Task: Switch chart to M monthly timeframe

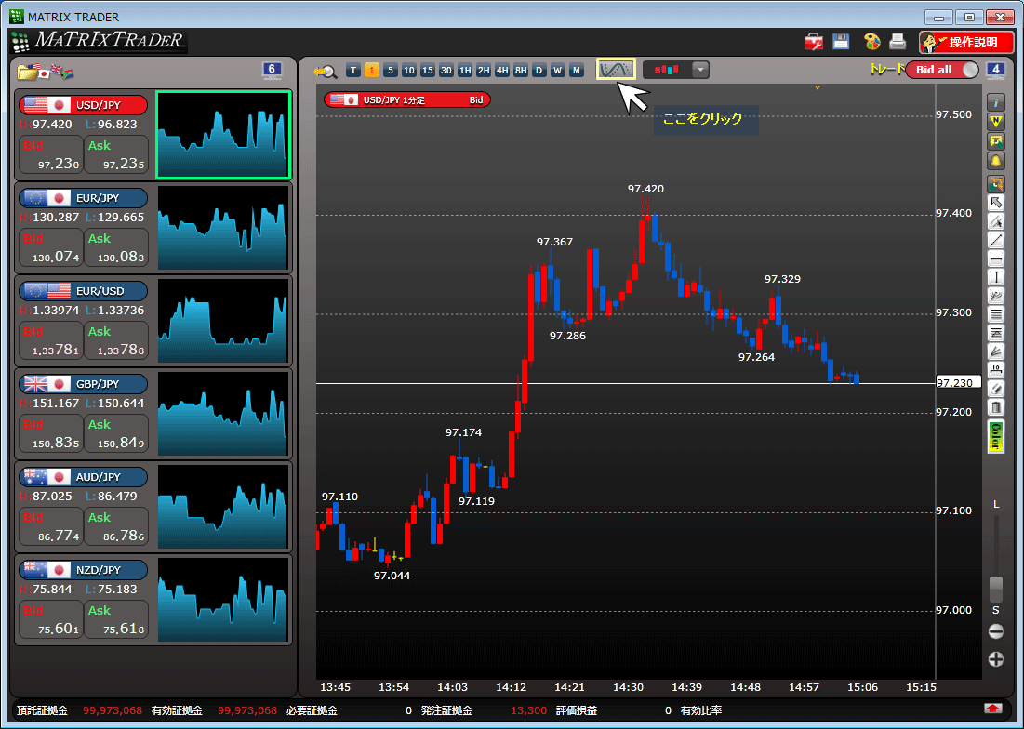Action: click(576, 71)
